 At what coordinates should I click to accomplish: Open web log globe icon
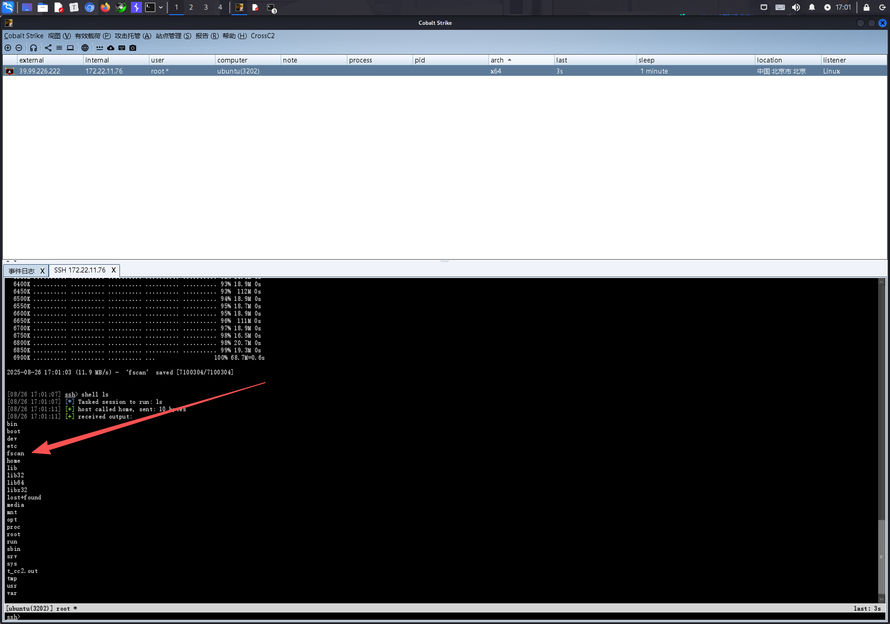tap(85, 48)
